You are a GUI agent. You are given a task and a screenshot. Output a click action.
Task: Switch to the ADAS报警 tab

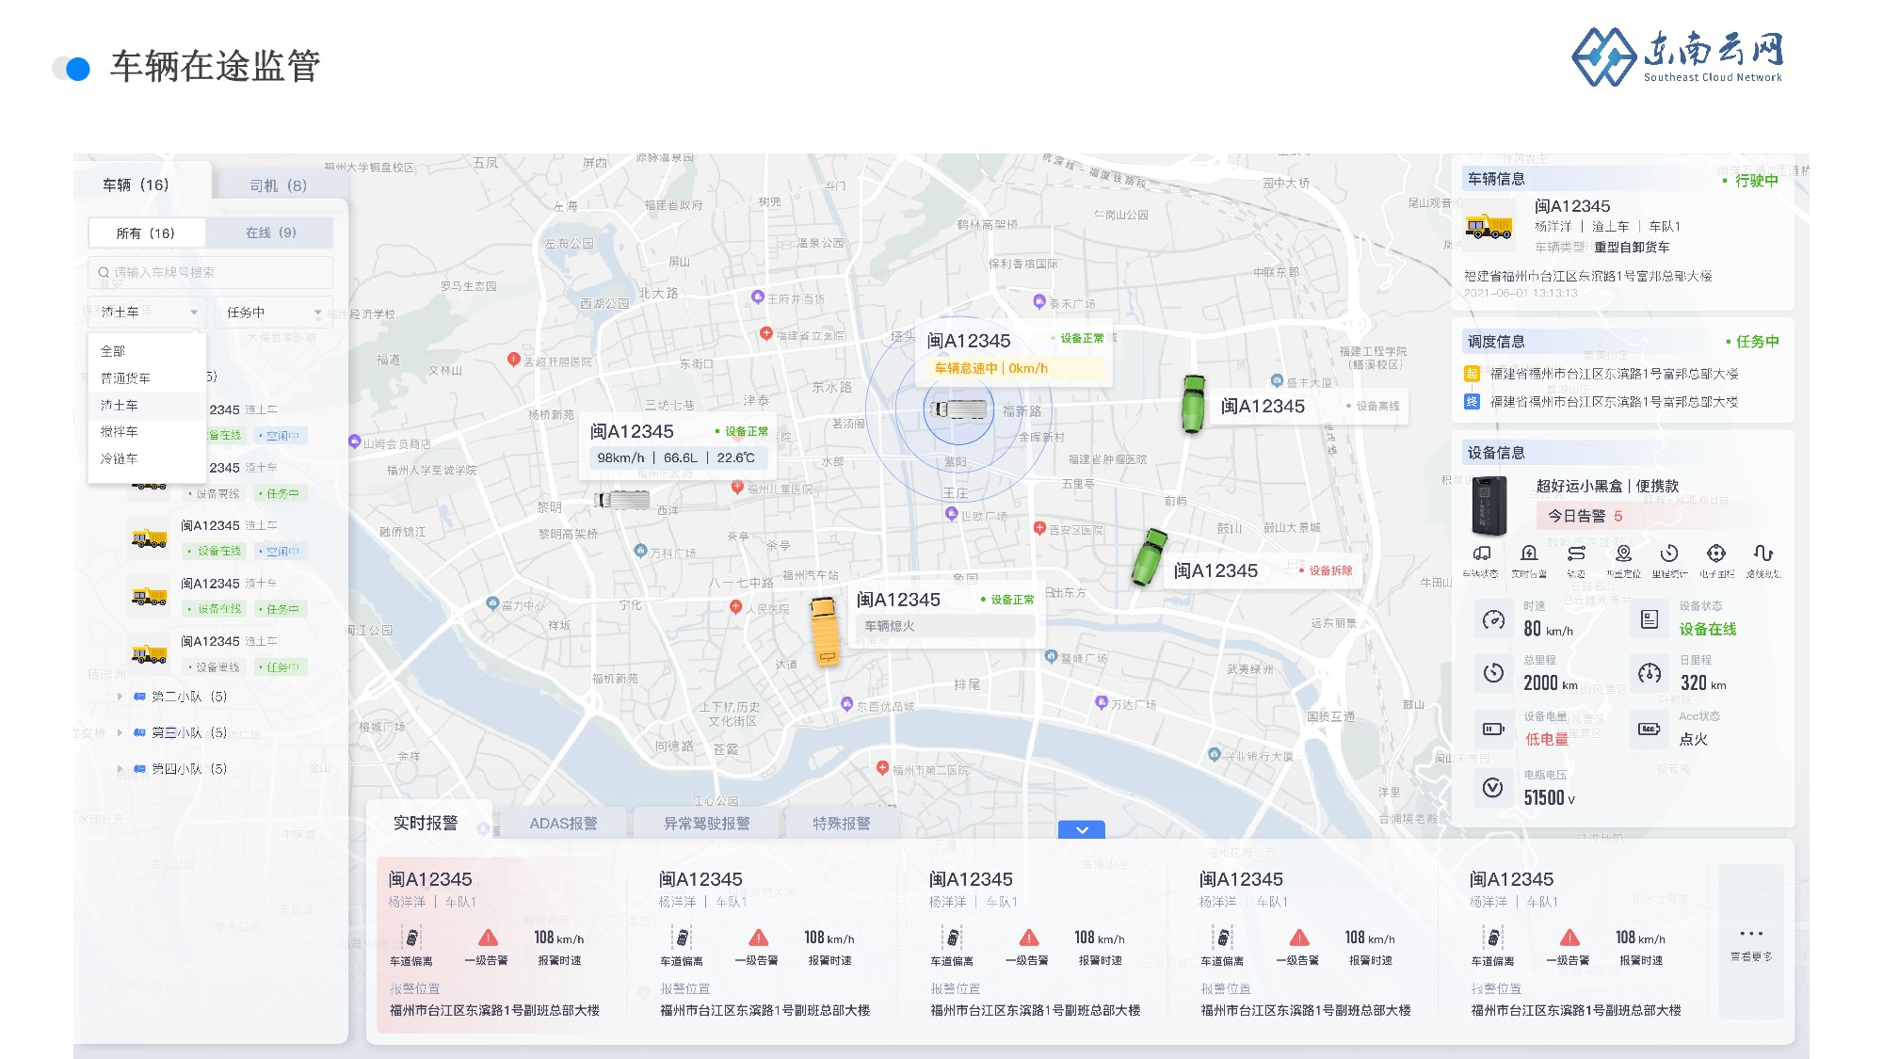(563, 824)
